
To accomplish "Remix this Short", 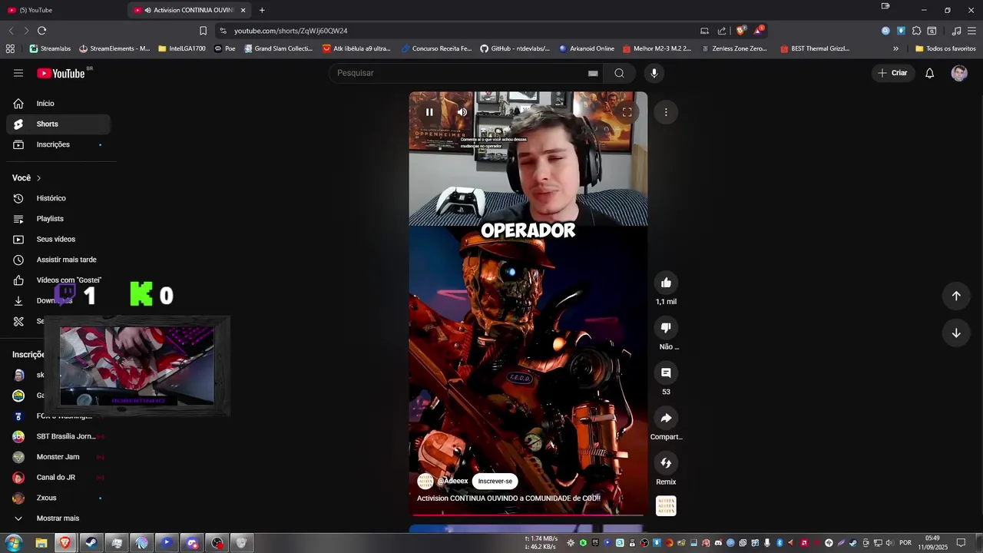I will (x=666, y=463).
